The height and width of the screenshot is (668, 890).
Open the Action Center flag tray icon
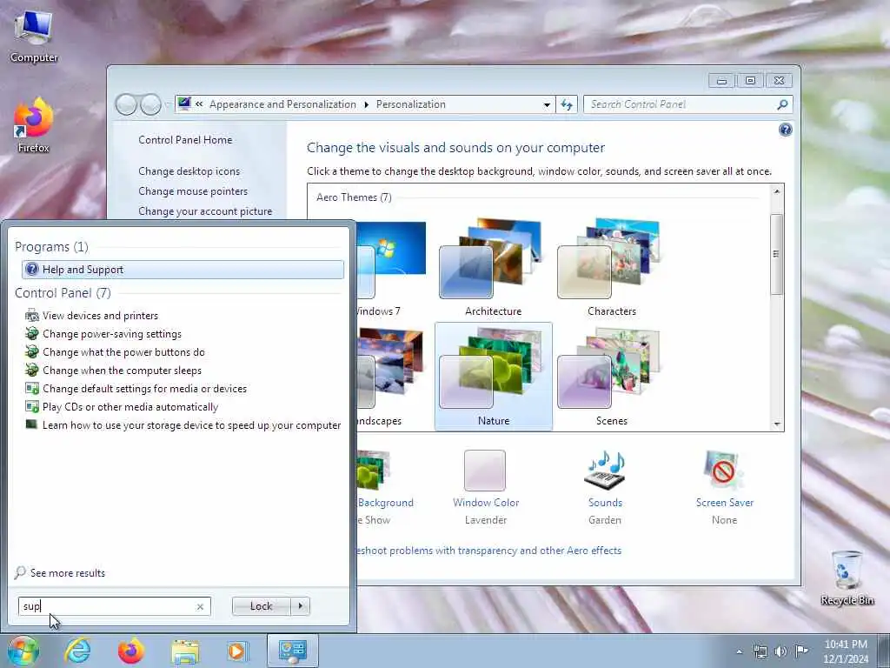(x=800, y=651)
